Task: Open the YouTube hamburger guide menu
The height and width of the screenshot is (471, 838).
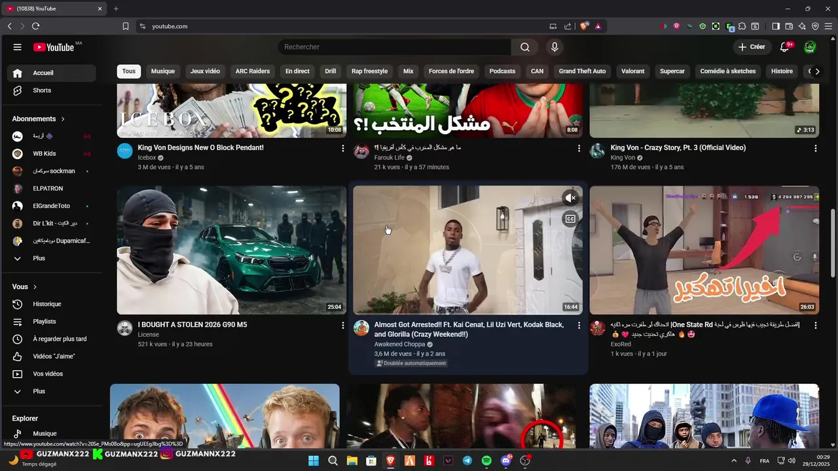Action: (x=18, y=47)
